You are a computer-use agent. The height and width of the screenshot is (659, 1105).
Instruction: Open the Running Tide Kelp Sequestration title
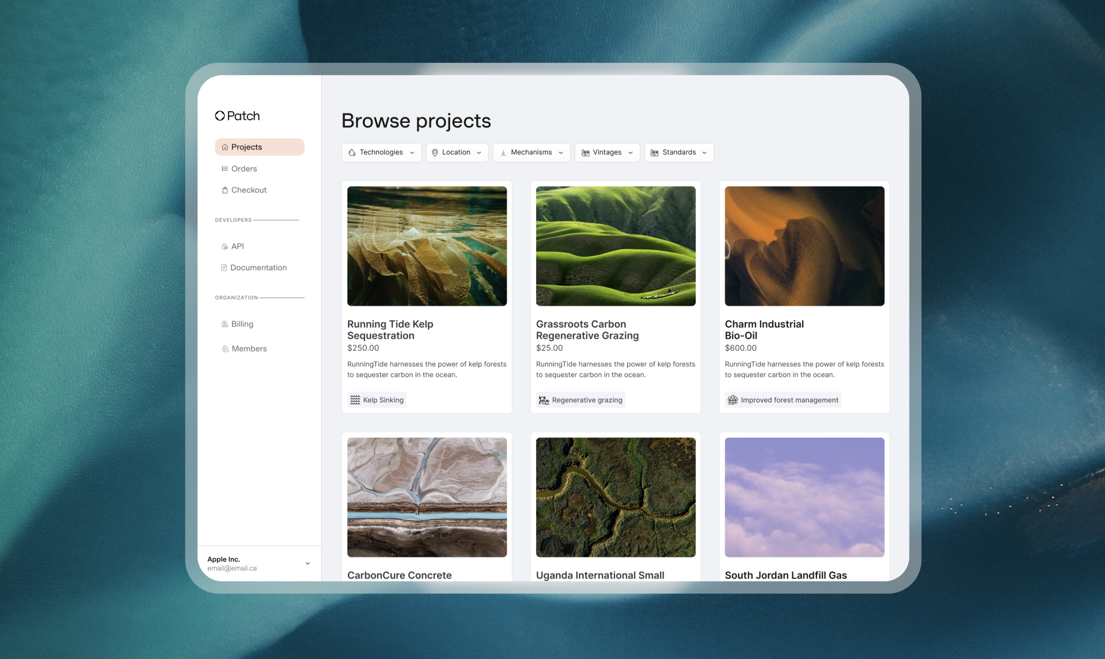(x=390, y=330)
